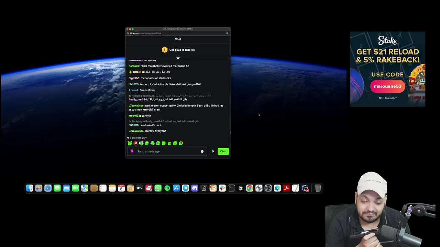Expand the gift sub leaderboard arrow
Screen dimensions: 440x247
click(178, 58)
